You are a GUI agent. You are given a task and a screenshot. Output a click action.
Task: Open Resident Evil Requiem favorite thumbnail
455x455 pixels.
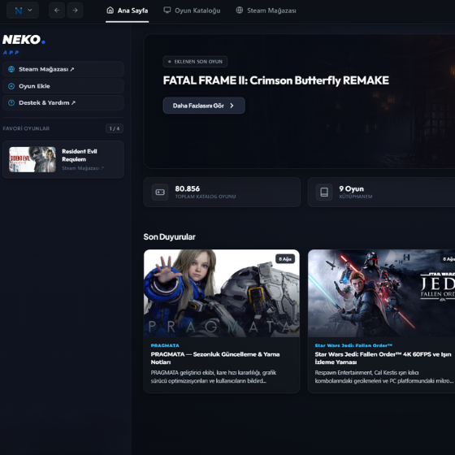coord(32,159)
